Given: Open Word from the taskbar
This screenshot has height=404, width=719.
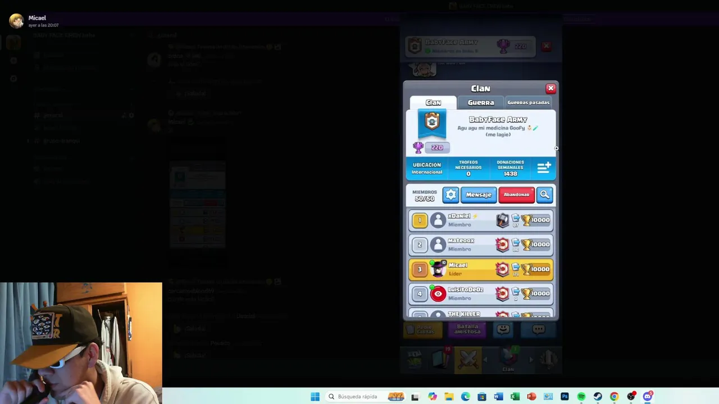Looking at the screenshot, I should pos(498,397).
